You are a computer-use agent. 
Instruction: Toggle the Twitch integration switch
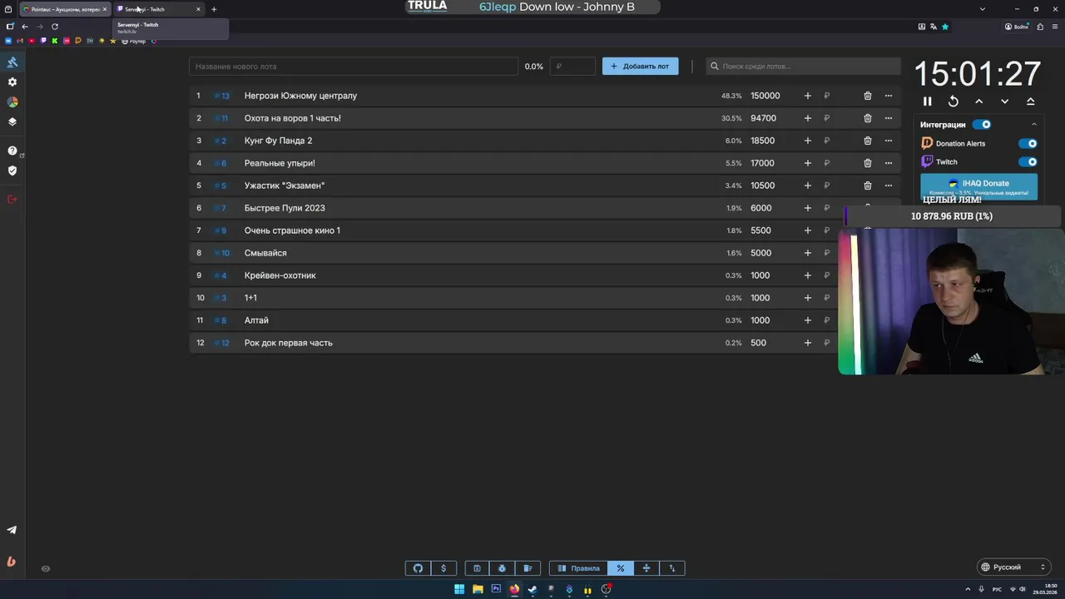(1028, 161)
